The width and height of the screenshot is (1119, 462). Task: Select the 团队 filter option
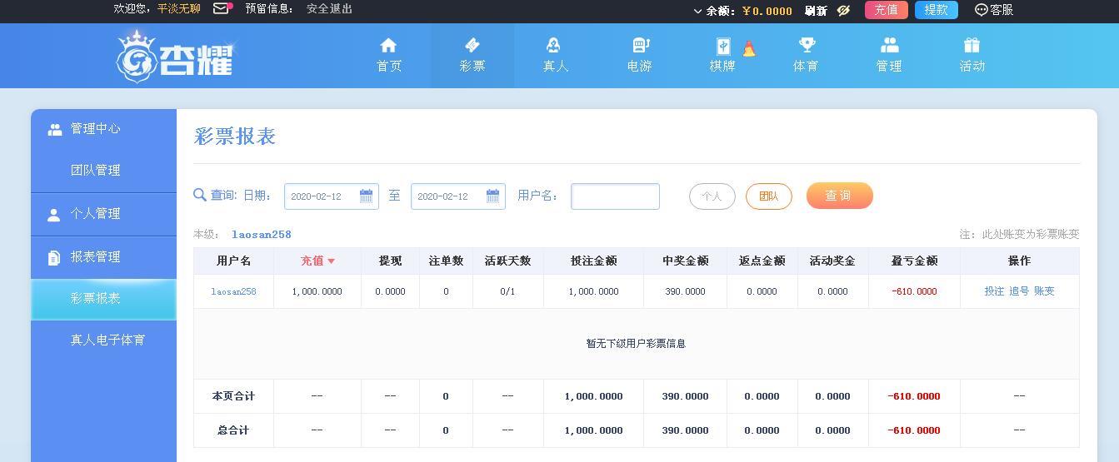[768, 196]
